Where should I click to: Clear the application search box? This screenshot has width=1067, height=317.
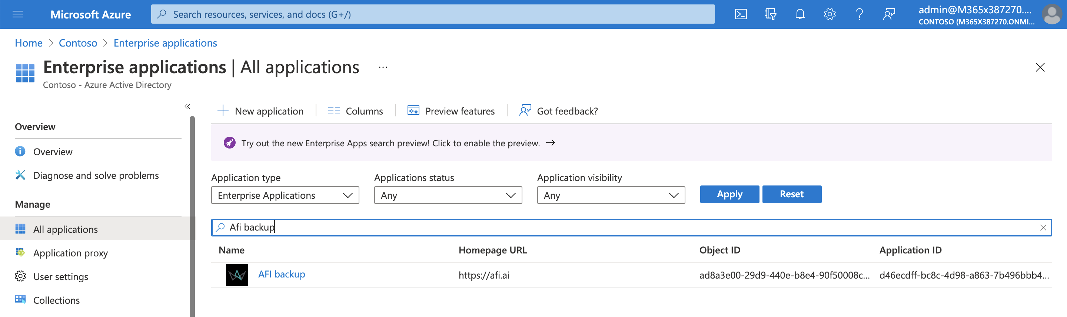(x=1043, y=228)
